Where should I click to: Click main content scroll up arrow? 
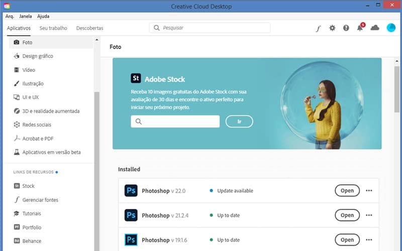click(397, 61)
